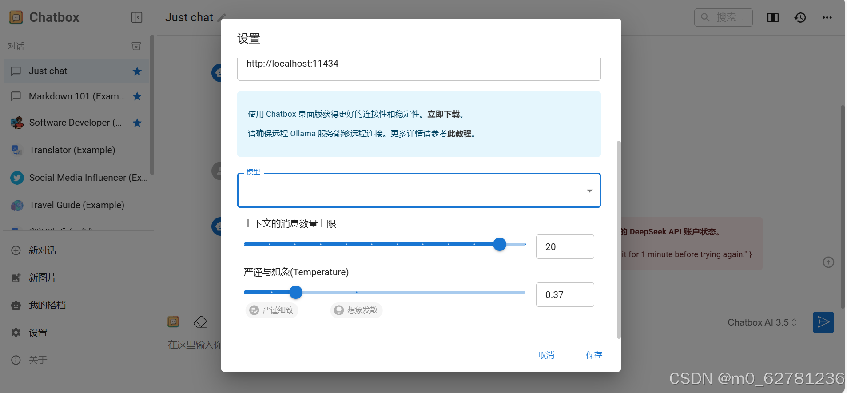Viewport: 847px width, 393px height.
Task: Click the plus circle new chat icon
Action: (x=16, y=250)
